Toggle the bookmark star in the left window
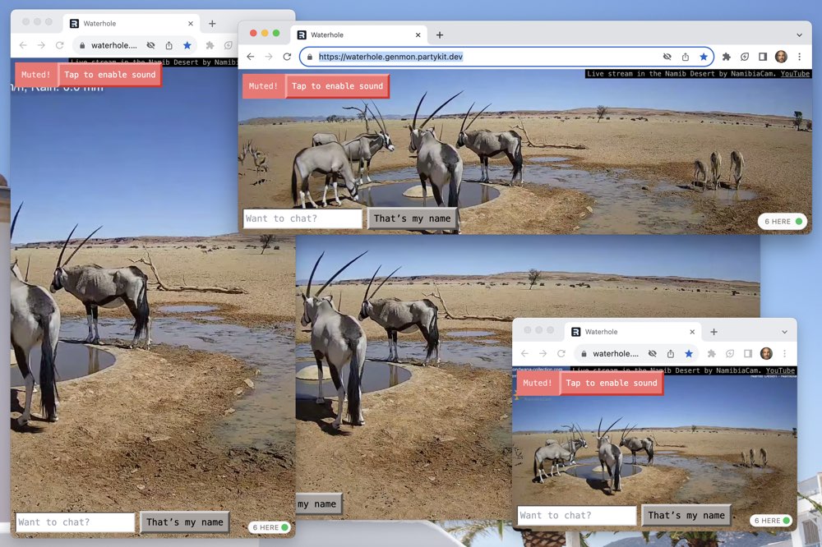822x547 pixels. (x=187, y=46)
